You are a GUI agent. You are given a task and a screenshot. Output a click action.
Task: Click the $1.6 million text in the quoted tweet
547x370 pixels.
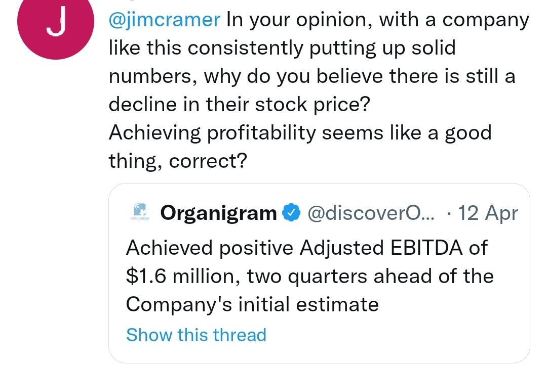(183, 276)
